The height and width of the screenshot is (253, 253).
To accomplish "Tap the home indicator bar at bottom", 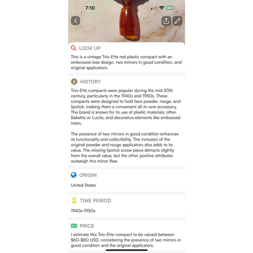I will (127, 250).
